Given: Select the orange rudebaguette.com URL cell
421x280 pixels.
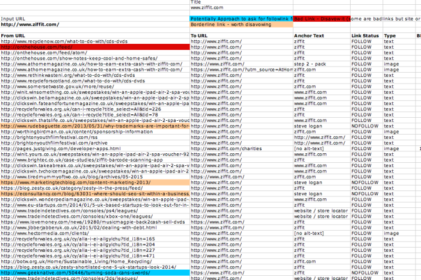Looking at the screenshot, I should coord(95,126).
